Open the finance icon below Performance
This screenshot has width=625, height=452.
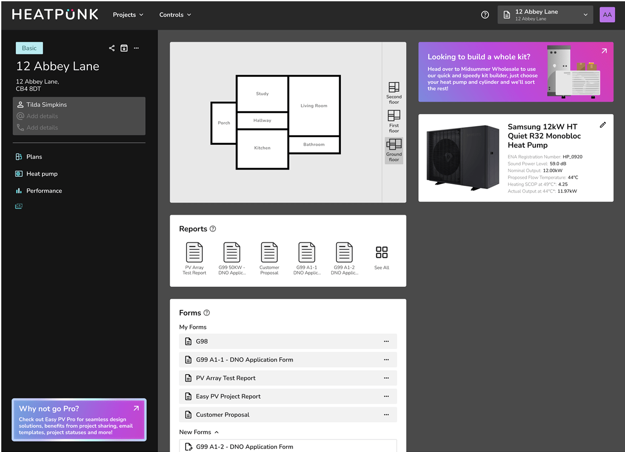click(19, 206)
